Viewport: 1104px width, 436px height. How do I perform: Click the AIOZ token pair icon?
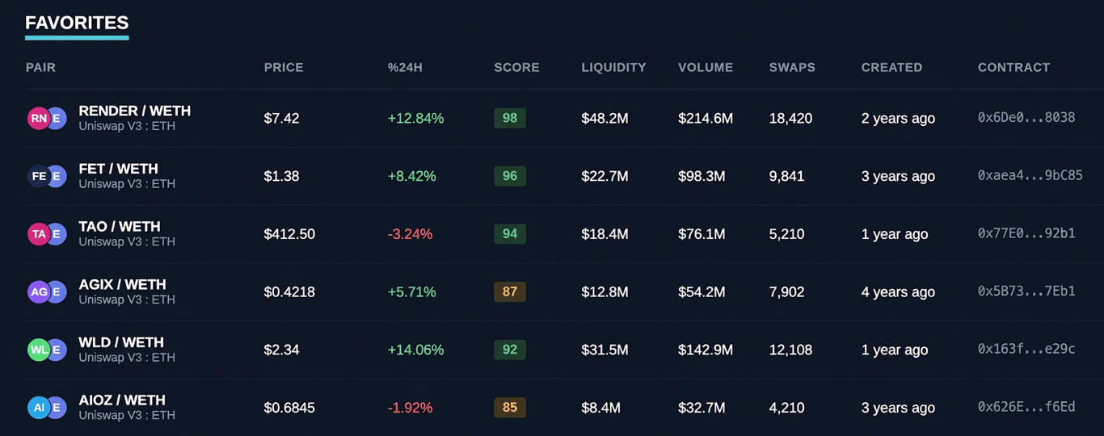pyautogui.click(x=47, y=408)
